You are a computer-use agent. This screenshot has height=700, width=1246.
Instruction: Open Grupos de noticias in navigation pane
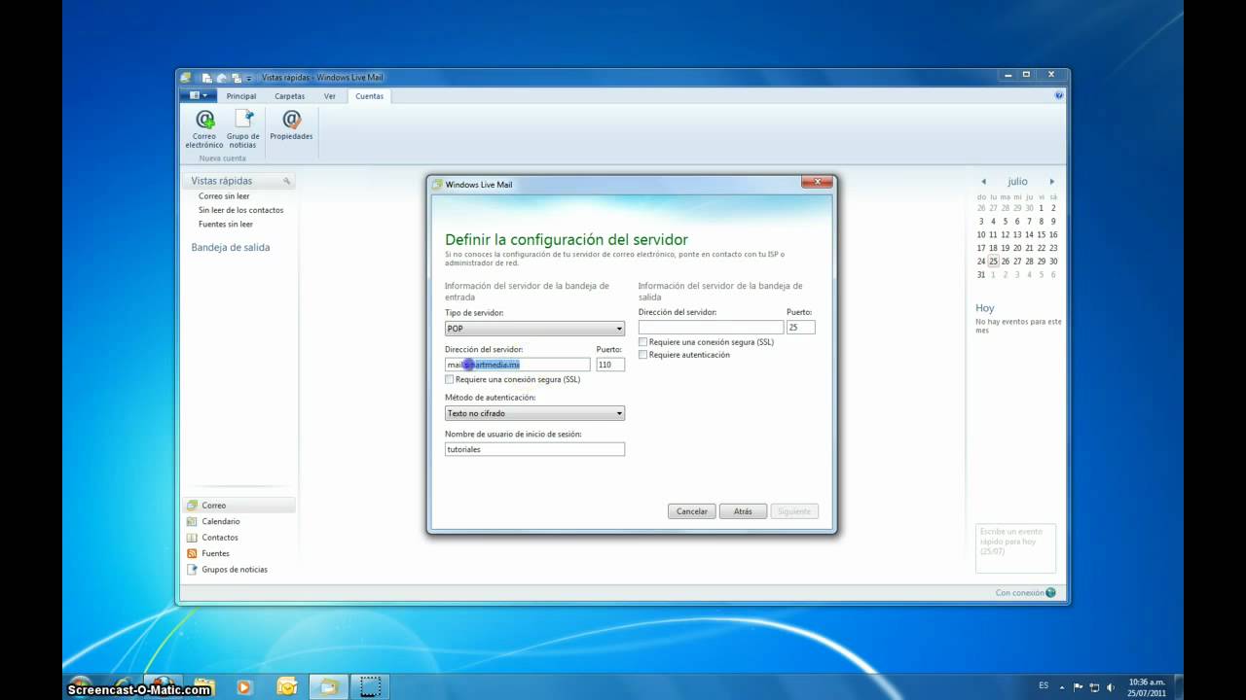(234, 570)
